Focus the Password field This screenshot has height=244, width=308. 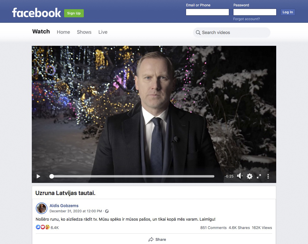255,12
